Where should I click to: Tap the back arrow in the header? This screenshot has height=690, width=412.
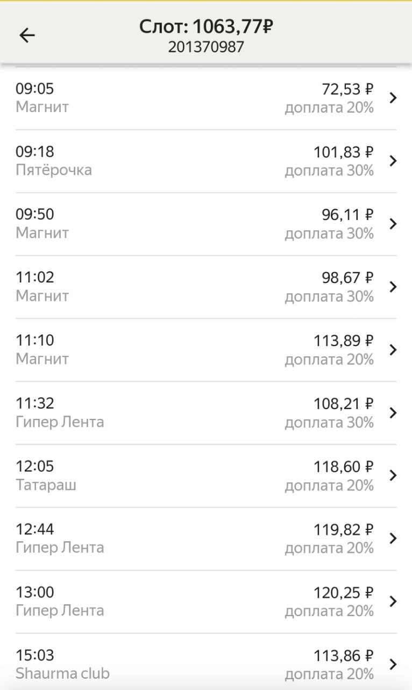[27, 36]
